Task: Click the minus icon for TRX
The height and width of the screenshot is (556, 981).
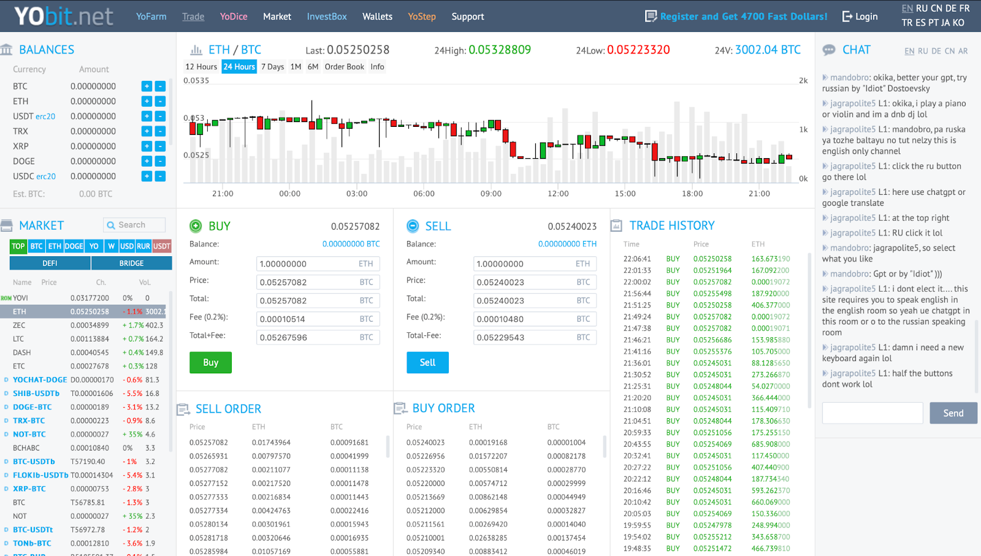Action: [160, 131]
